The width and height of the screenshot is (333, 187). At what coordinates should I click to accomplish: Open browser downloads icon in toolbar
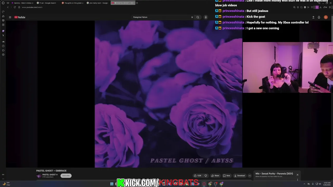click(321, 7)
